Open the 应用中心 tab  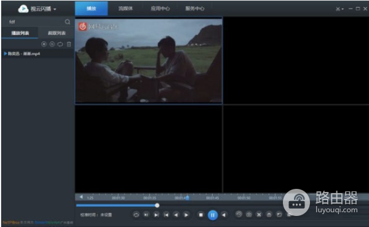161,9
